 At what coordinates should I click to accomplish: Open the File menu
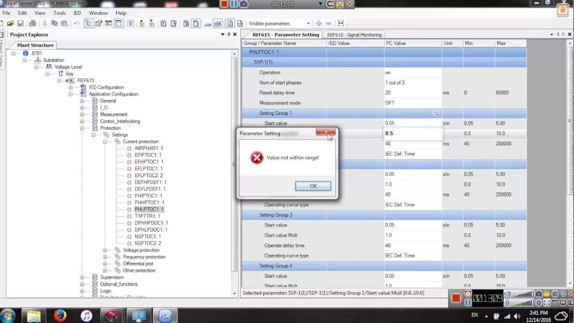coord(6,13)
